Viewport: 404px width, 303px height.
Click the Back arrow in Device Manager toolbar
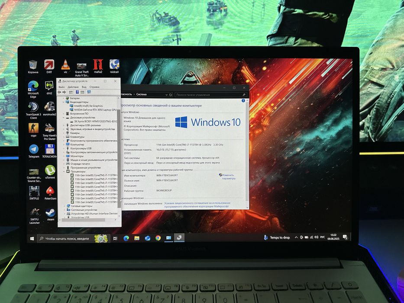pos(59,92)
